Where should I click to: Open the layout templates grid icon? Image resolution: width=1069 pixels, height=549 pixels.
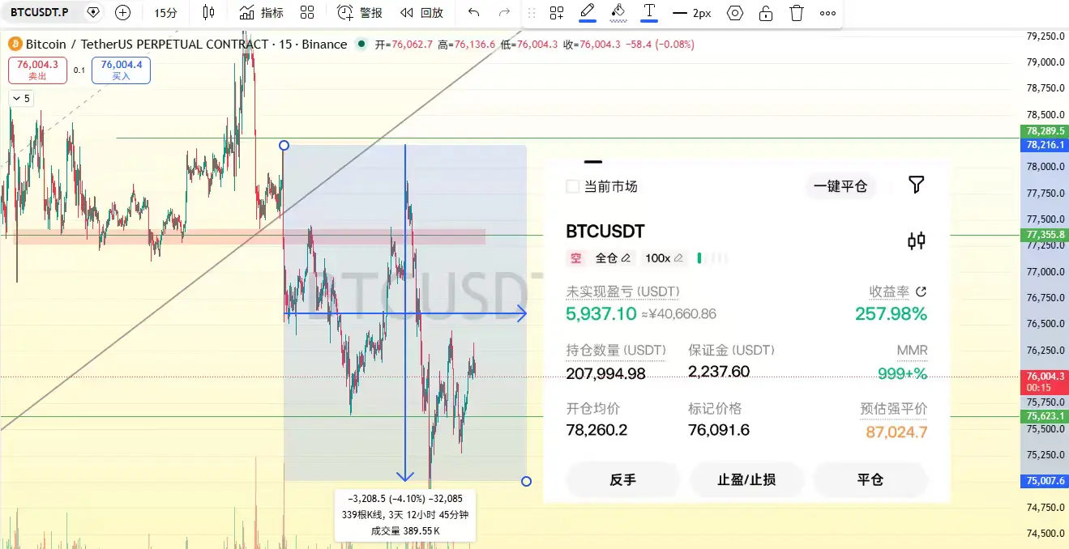pos(307,12)
